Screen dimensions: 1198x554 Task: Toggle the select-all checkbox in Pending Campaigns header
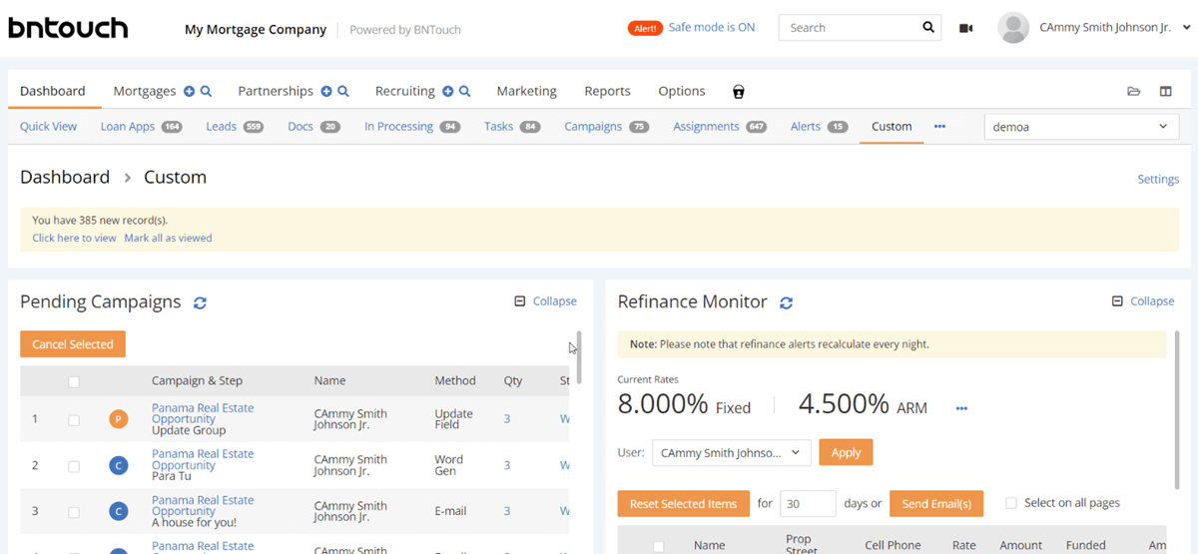[x=74, y=381]
